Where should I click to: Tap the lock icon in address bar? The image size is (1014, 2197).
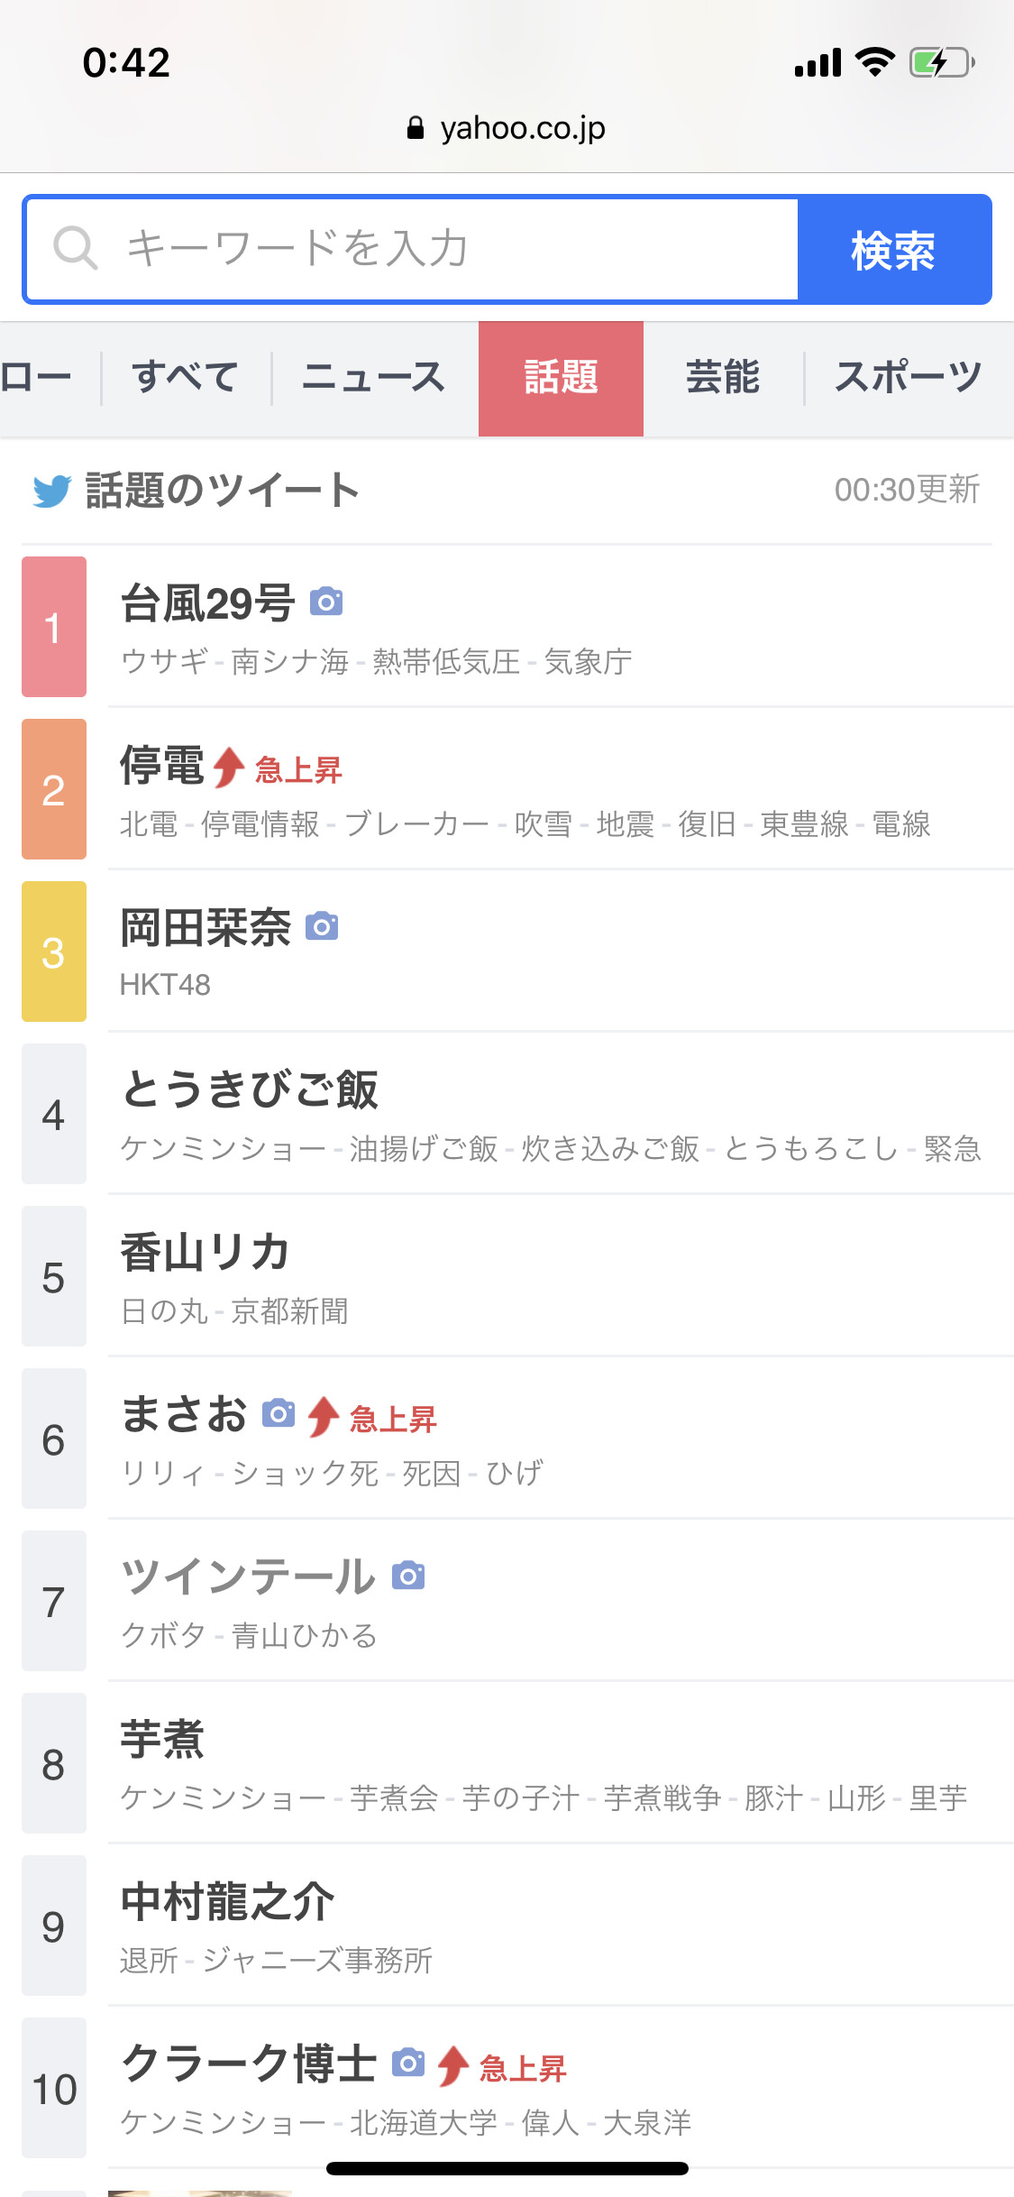point(416,128)
